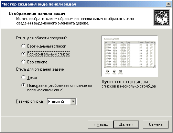
Task: Click the Стиль для области сведений label
Action: click(x=41, y=38)
